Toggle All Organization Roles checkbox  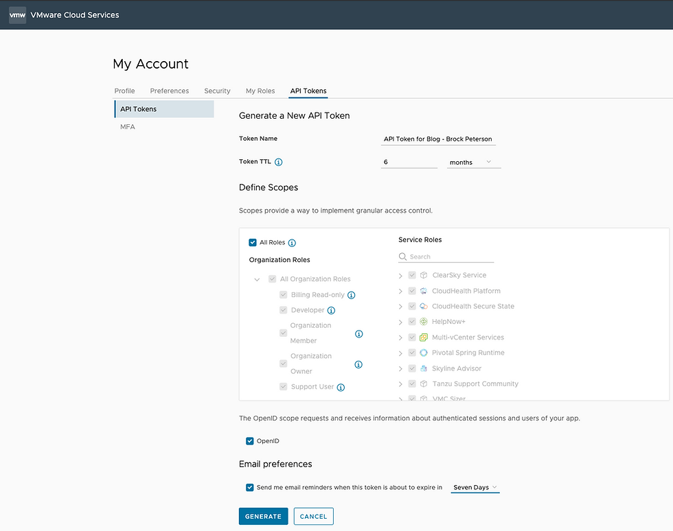click(272, 279)
